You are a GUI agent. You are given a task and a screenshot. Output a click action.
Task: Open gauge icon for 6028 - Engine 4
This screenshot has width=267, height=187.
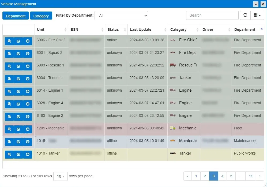point(28,104)
